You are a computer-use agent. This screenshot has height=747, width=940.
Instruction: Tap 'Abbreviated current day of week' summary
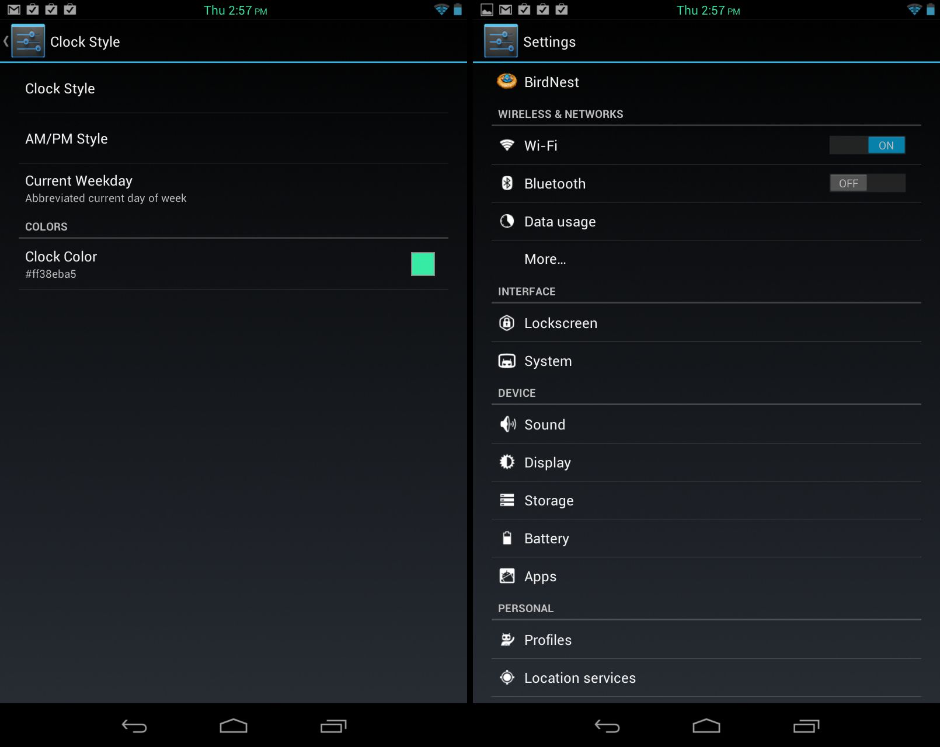click(106, 198)
